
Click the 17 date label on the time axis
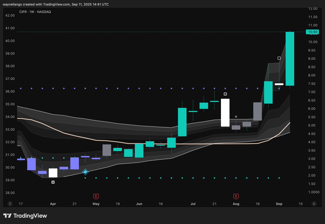coord(21,204)
